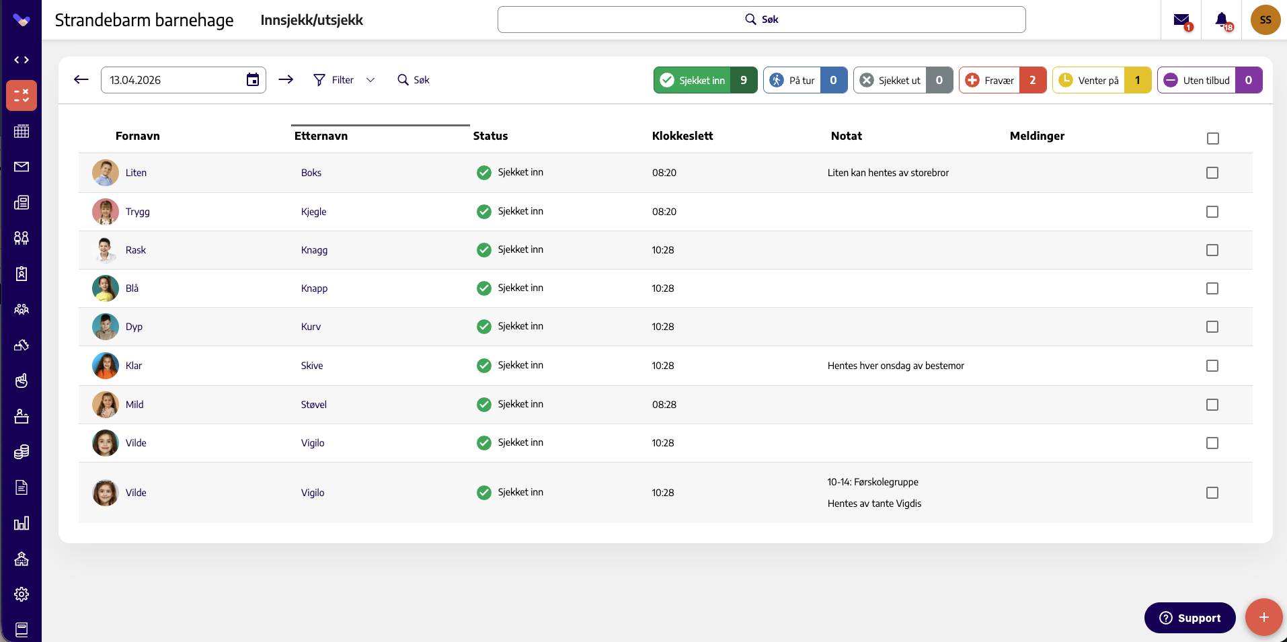Open the calendar grid sidebar icon
Viewport: 1287px width, 642px height.
[x=22, y=131]
